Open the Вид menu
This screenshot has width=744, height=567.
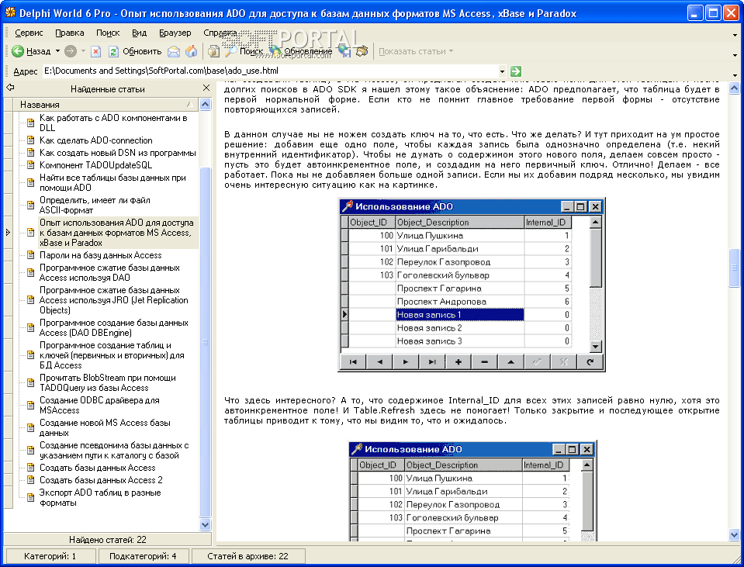click(139, 33)
